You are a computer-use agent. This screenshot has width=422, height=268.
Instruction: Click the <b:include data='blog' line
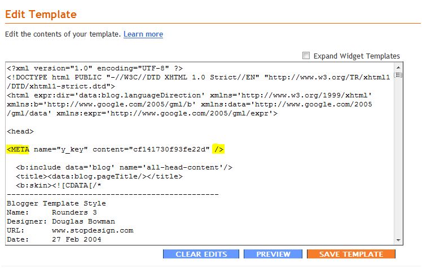[124, 167]
